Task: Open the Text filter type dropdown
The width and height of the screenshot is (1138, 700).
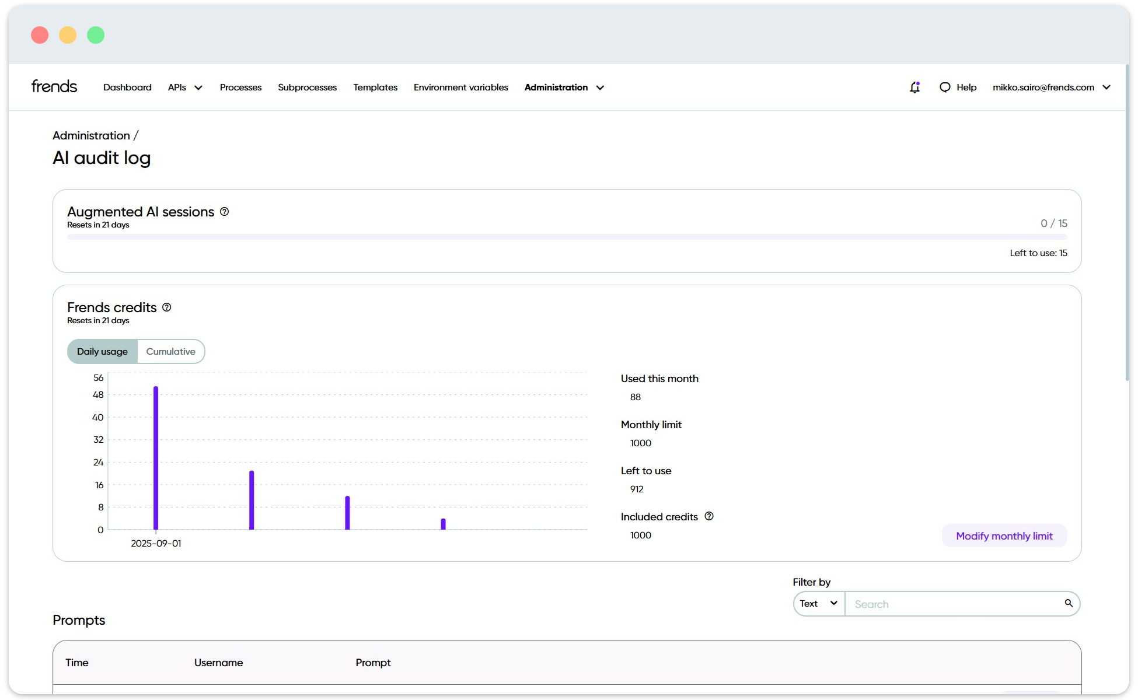Action: [818, 604]
